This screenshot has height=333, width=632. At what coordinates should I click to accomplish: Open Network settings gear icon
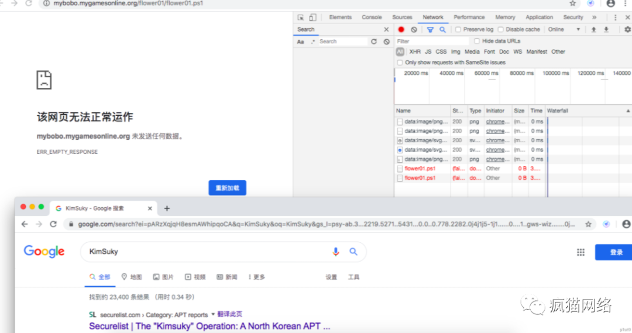pyautogui.click(x=627, y=29)
